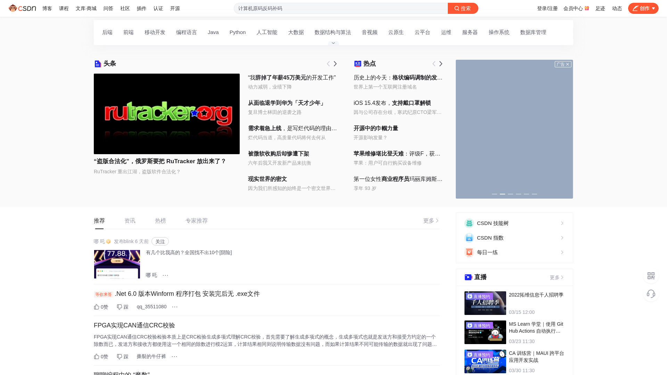The width and height of the screenshot is (667, 375).
Task: Open more options on 哪吒 blink post
Action: click(165, 275)
